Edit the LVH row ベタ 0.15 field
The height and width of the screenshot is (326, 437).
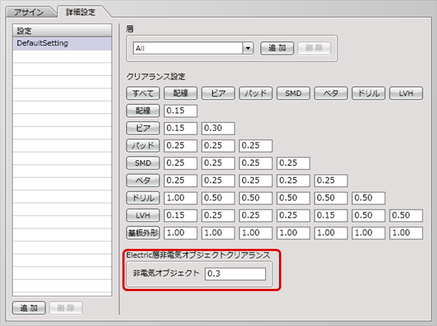pyautogui.click(x=331, y=215)
